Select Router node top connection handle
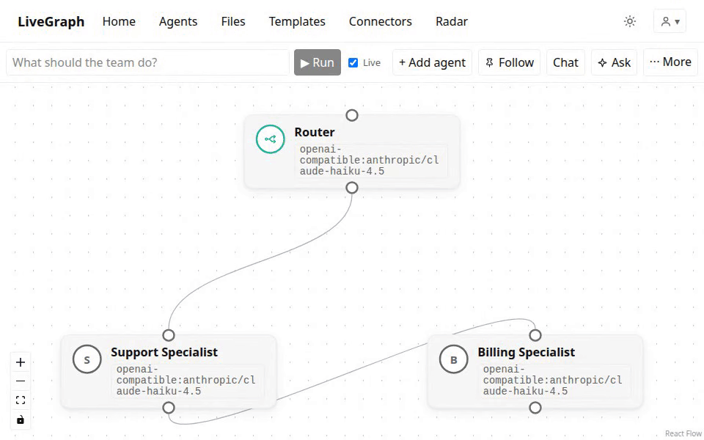 tap(352, 115)
